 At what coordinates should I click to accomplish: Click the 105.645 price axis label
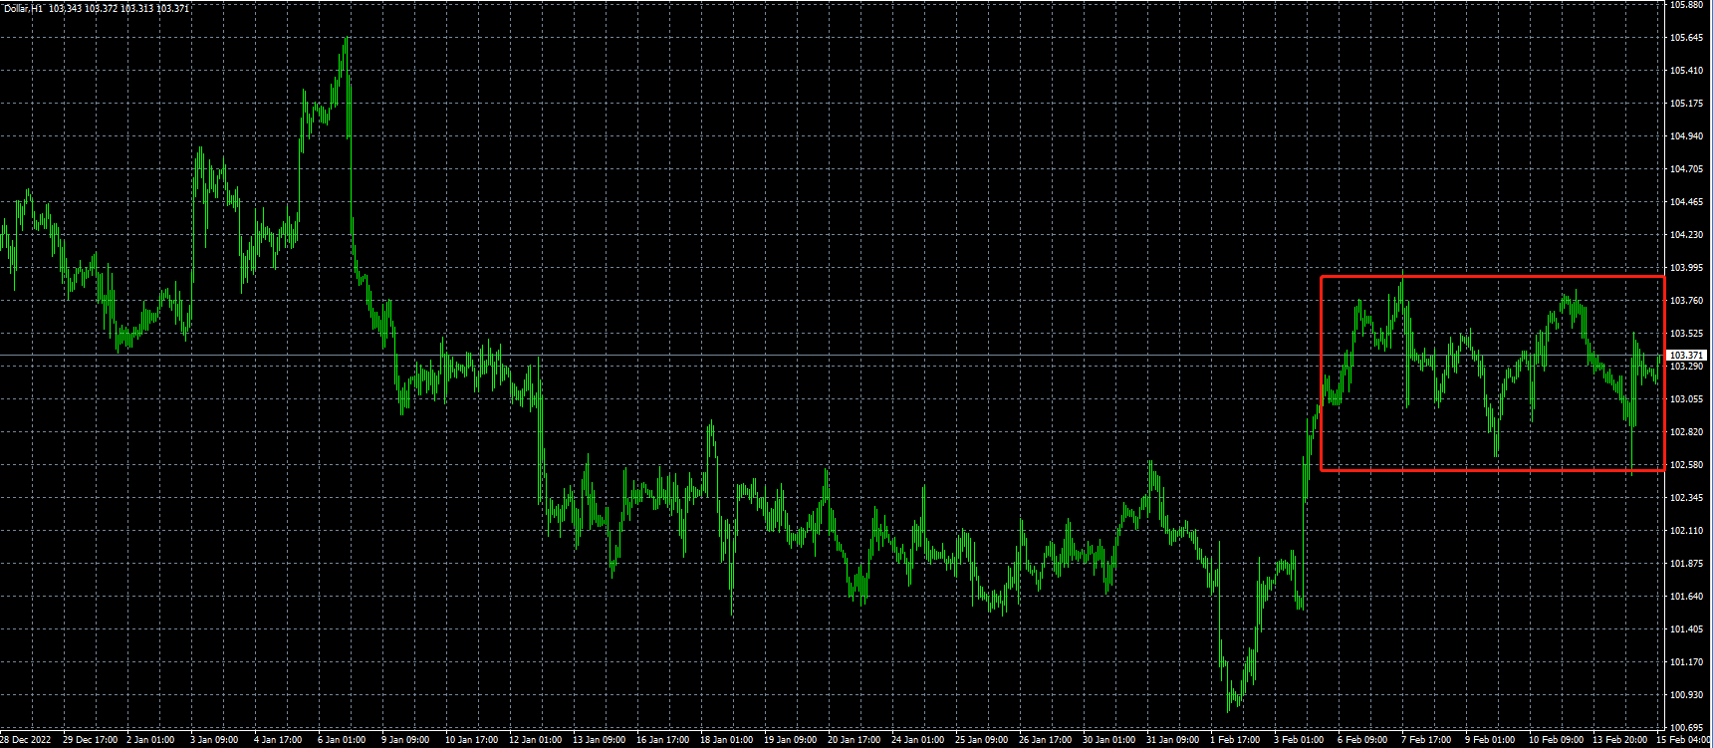click(x=1685, y=38)
